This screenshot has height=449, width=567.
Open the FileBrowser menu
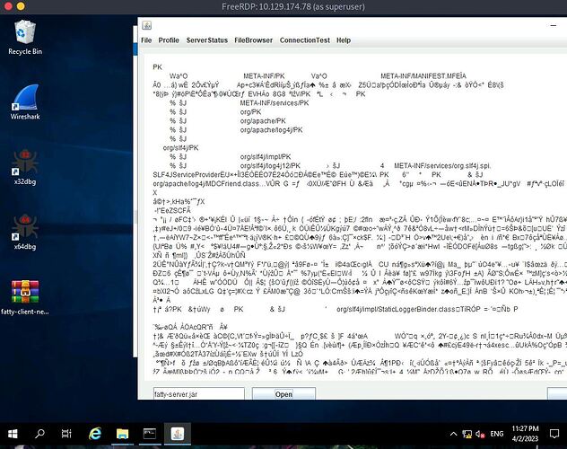pos(252,40)
